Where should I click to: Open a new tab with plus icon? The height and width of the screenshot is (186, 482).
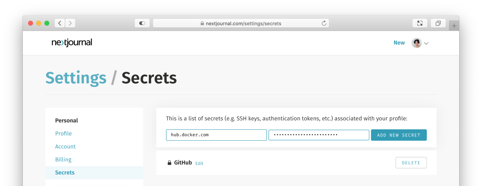[454, 26]
